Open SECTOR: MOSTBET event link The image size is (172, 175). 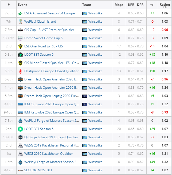click(38, 170)
